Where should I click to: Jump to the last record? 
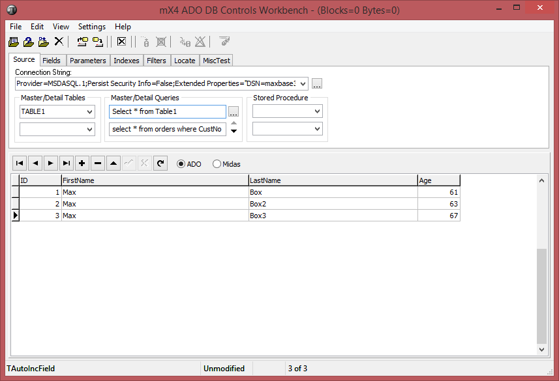(x=67, y=163)
